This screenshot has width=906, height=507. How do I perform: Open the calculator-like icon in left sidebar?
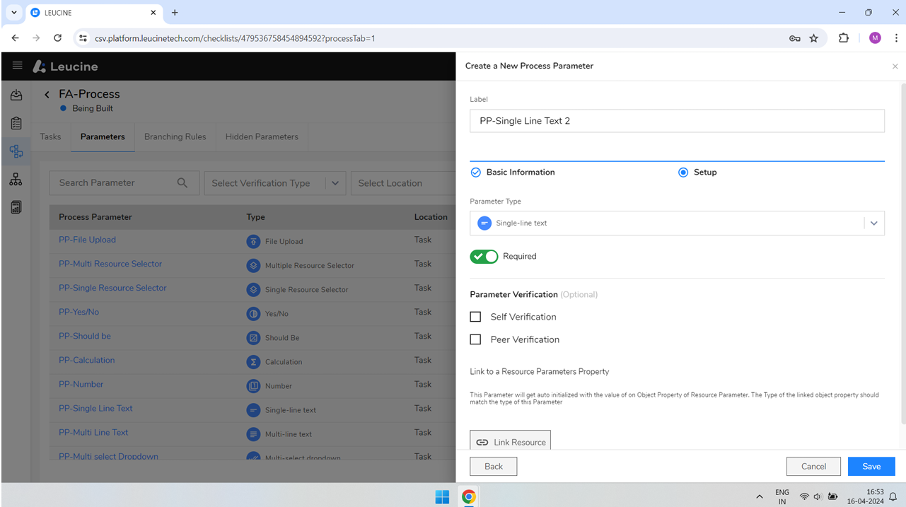point(16,207)
